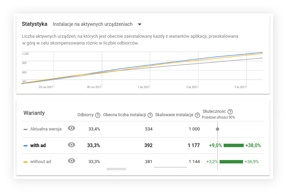Image resolution: width=288 pixels, height=194 pixels.
Task: Toggle eye icon for 'without ad'
Action: point(71,161)
